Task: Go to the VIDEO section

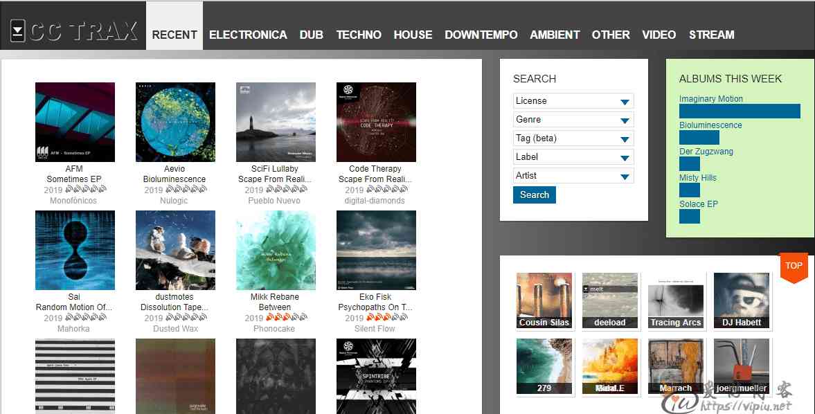Action: [x=659, y=35]
